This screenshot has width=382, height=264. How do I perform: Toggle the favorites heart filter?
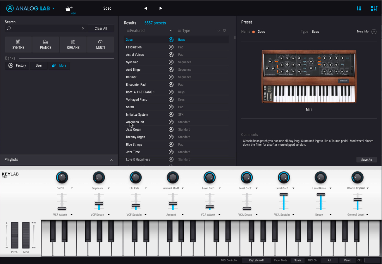(224, 31)
